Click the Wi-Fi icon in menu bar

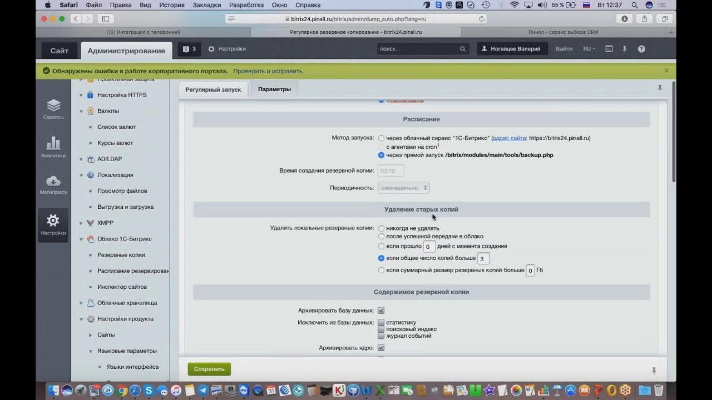514,5
